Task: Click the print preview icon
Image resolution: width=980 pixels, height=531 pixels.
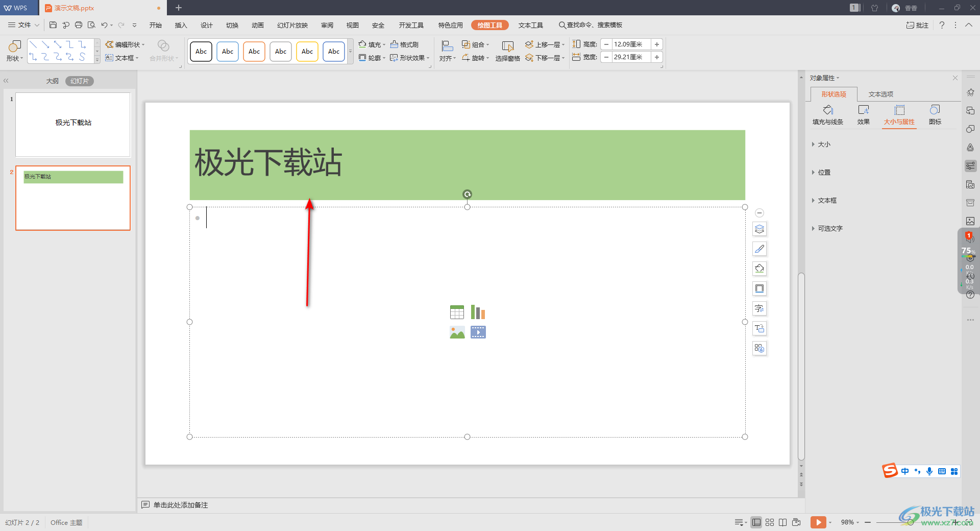Action: 91,25
